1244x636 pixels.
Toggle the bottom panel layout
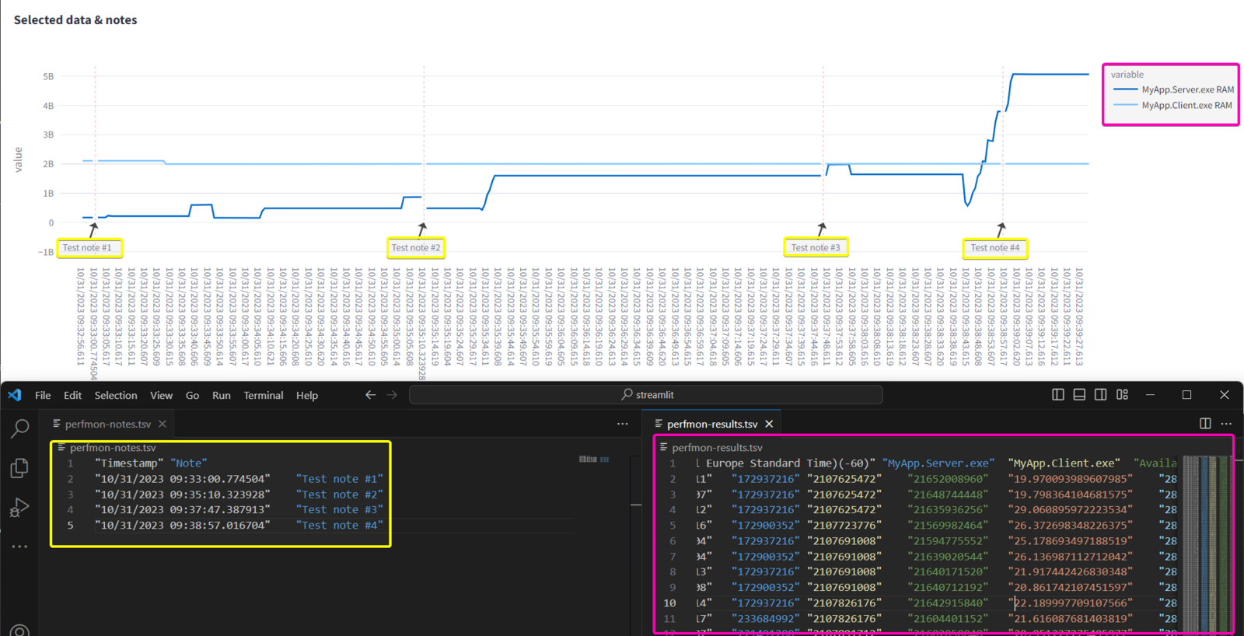pyautogui.click(x=1079, y=395)
